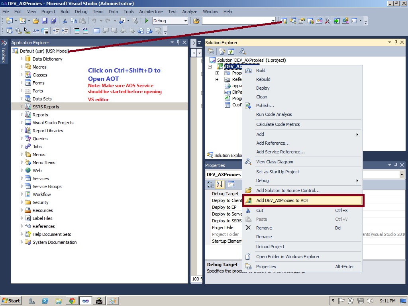
Task: Click the Decrease Line Indent icon
Action: coord(56,31)
